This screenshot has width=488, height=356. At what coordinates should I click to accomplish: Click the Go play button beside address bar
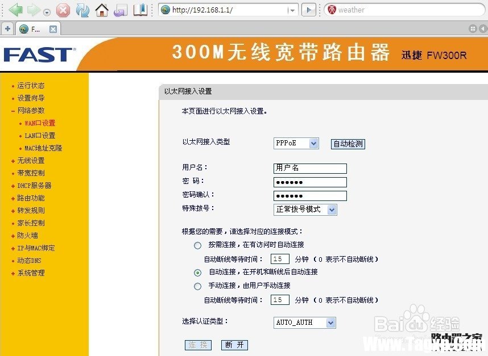click(309, 10)
